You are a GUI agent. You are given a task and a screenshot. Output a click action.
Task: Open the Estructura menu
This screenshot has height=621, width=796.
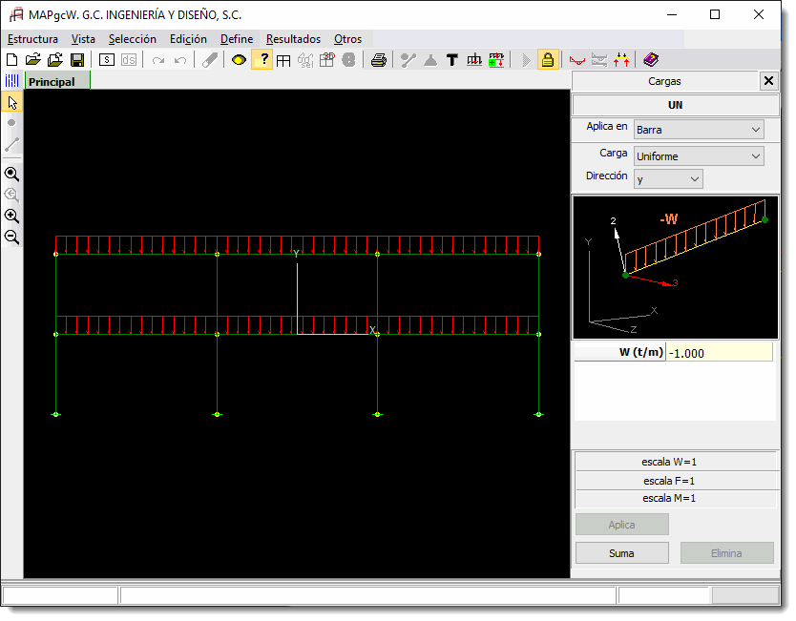(33, 39)
